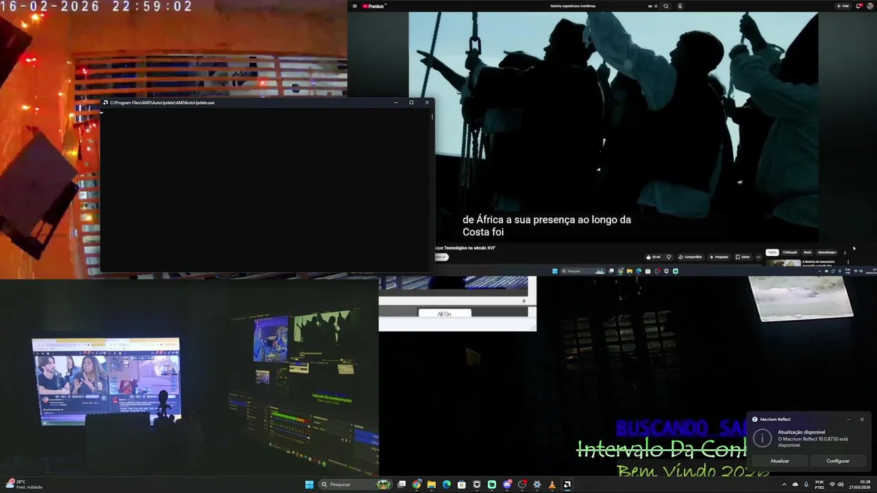The image size is (877, 493).
Task: Select the Navio filter chip
Action: (x=807, y=252)
